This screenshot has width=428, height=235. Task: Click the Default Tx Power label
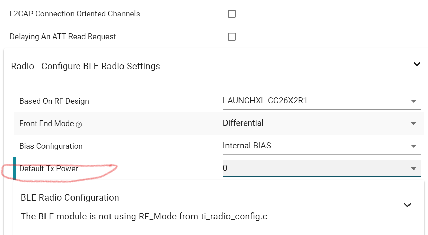point(49,168)
